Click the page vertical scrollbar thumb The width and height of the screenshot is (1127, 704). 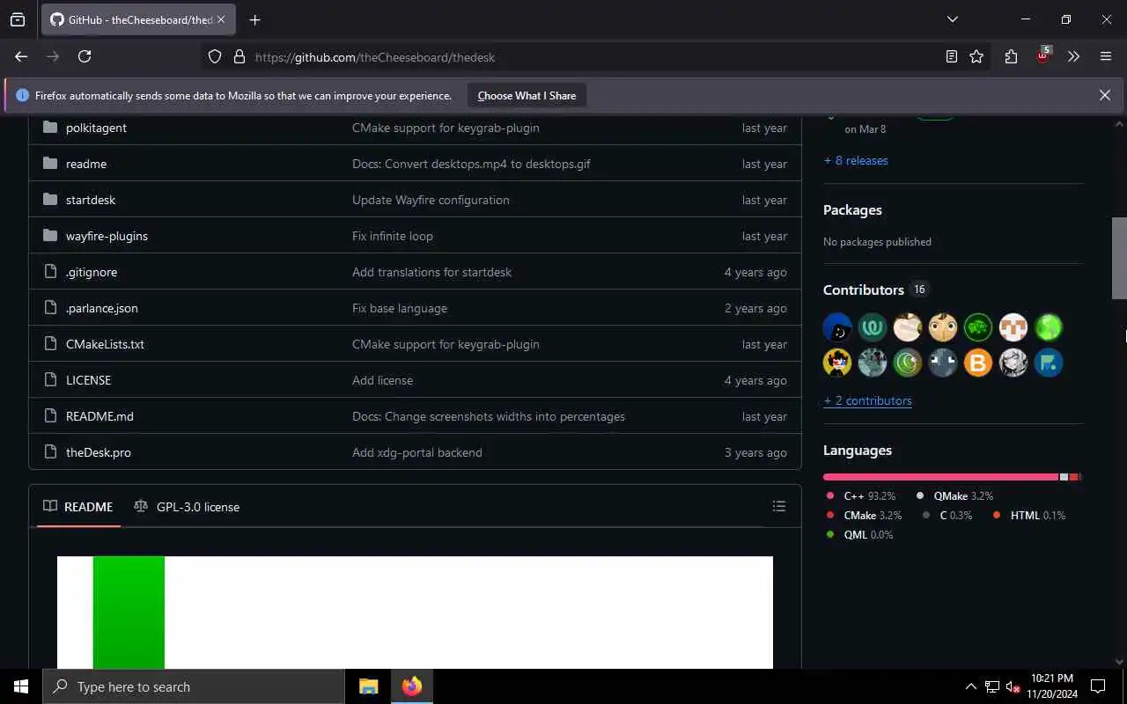point(1119,258)
